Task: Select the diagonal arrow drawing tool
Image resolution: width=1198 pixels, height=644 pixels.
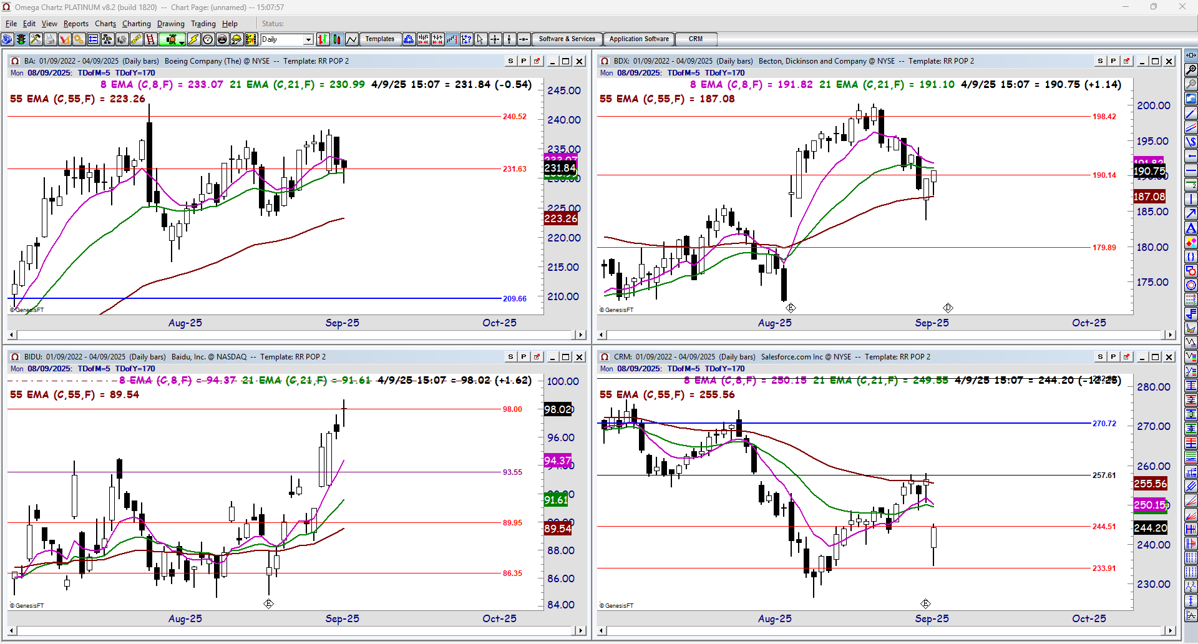Action: click(1191, 213)
